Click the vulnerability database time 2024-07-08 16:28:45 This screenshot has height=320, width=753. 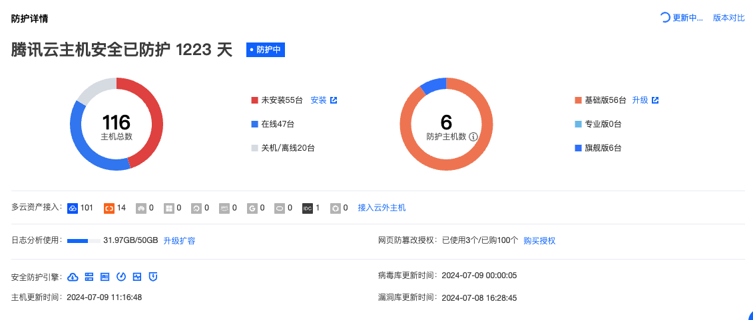[479, 297]
